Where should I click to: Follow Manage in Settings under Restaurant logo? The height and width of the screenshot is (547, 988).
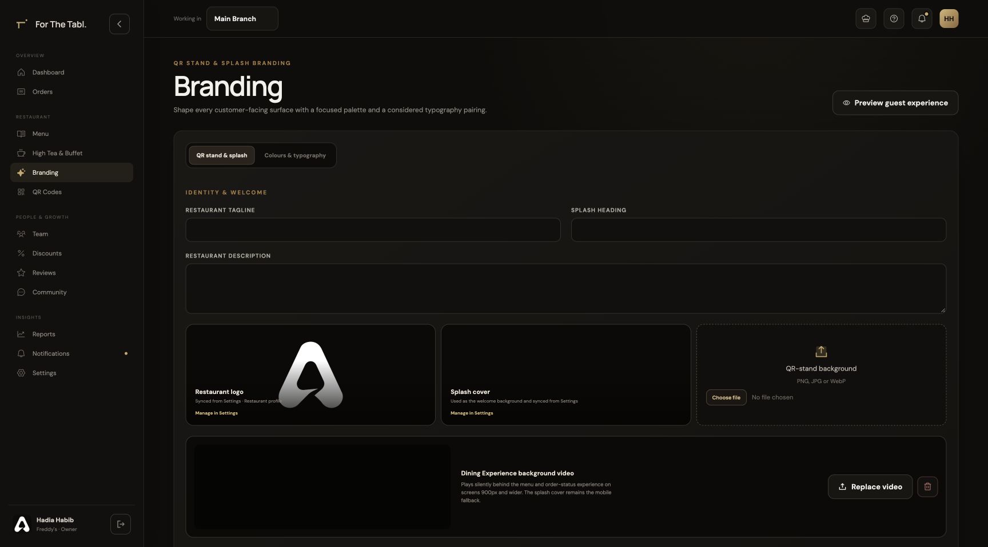[216, 413]
